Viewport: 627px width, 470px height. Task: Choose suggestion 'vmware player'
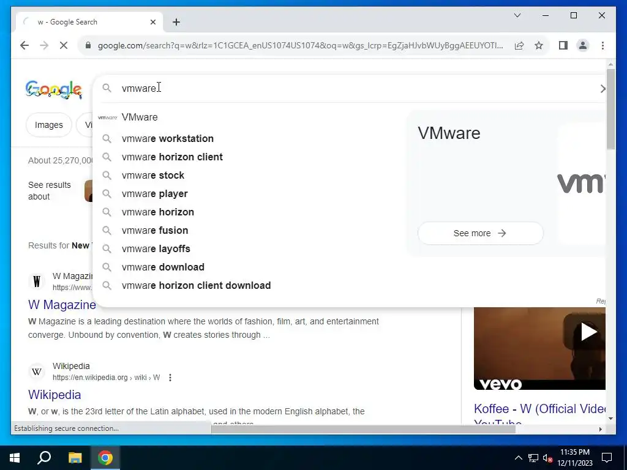248,194
